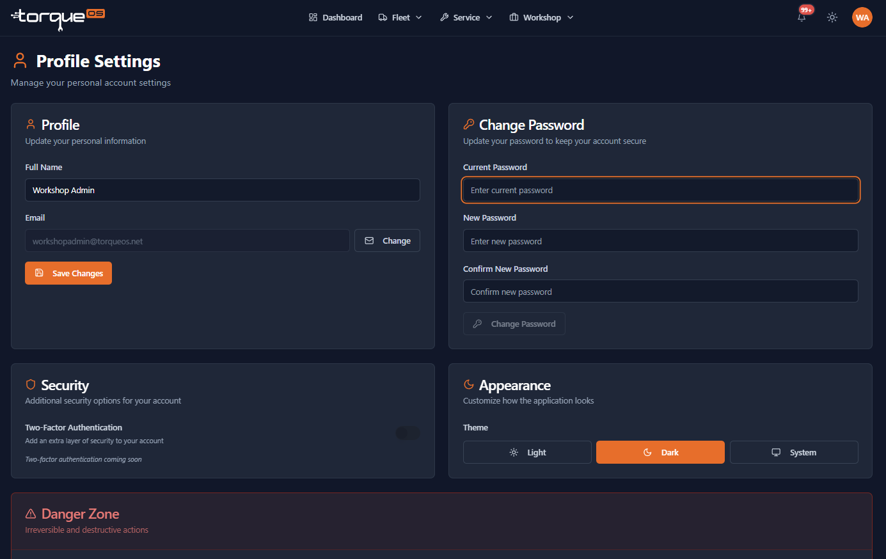Open the notifications bell icon

pyautogui.click(x=802, y=18)
